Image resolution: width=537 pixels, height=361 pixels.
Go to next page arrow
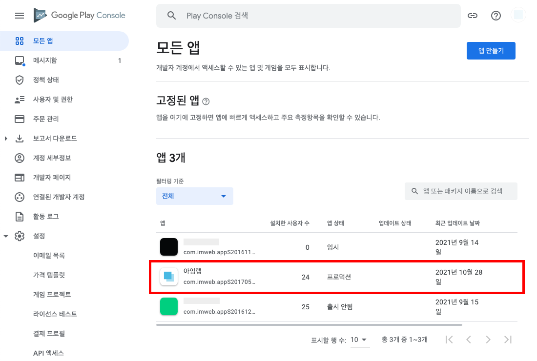point(488,340)
